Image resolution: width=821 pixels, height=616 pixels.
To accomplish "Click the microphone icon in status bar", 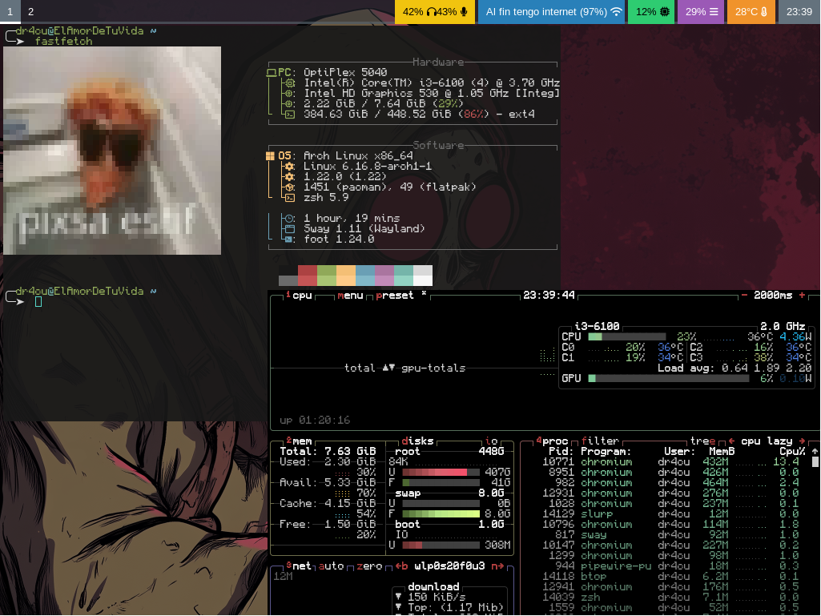I will coord(464,12).
